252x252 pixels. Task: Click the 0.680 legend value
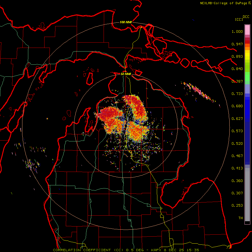click(237, 106)
